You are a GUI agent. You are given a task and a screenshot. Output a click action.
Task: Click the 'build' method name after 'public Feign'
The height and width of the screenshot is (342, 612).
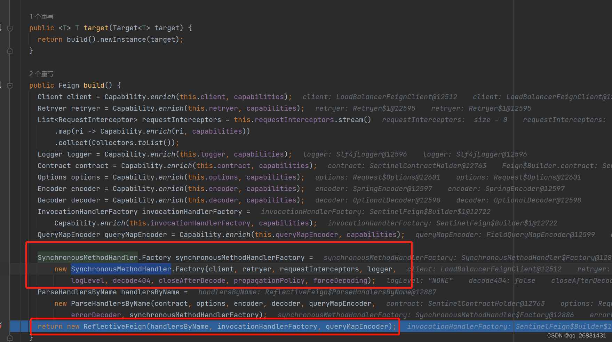tap(94, 85)
